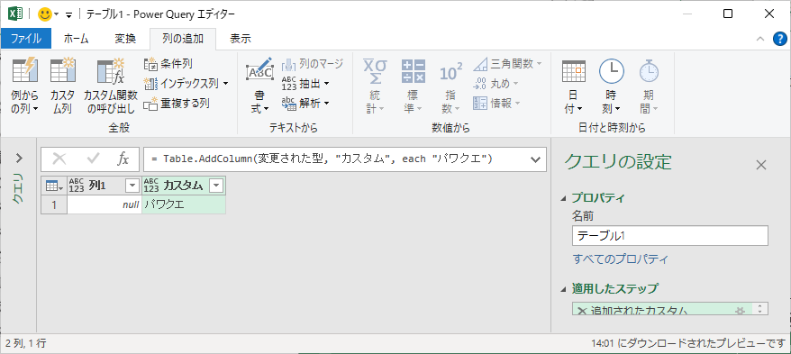Open the 書式 text format menu
The height and width of the screenshot is (354, 791).
259,86
